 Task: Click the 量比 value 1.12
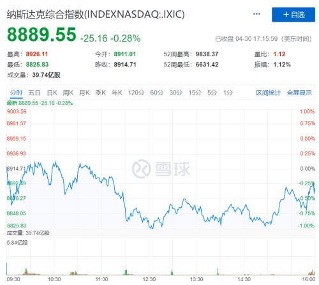[x=279, y=54]
